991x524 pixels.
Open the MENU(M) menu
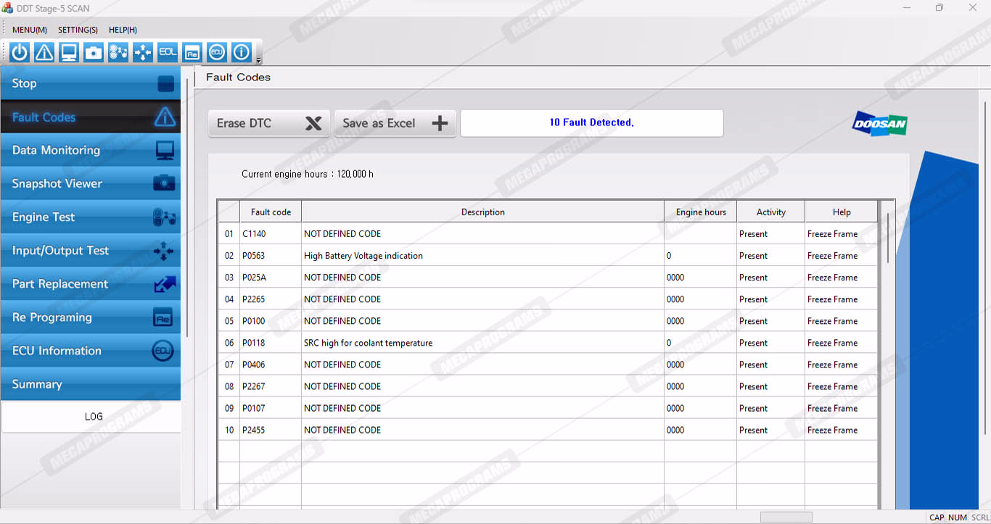coord(30,30)
